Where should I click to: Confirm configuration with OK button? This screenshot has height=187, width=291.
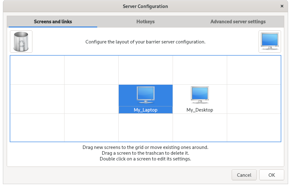(271, 175)
